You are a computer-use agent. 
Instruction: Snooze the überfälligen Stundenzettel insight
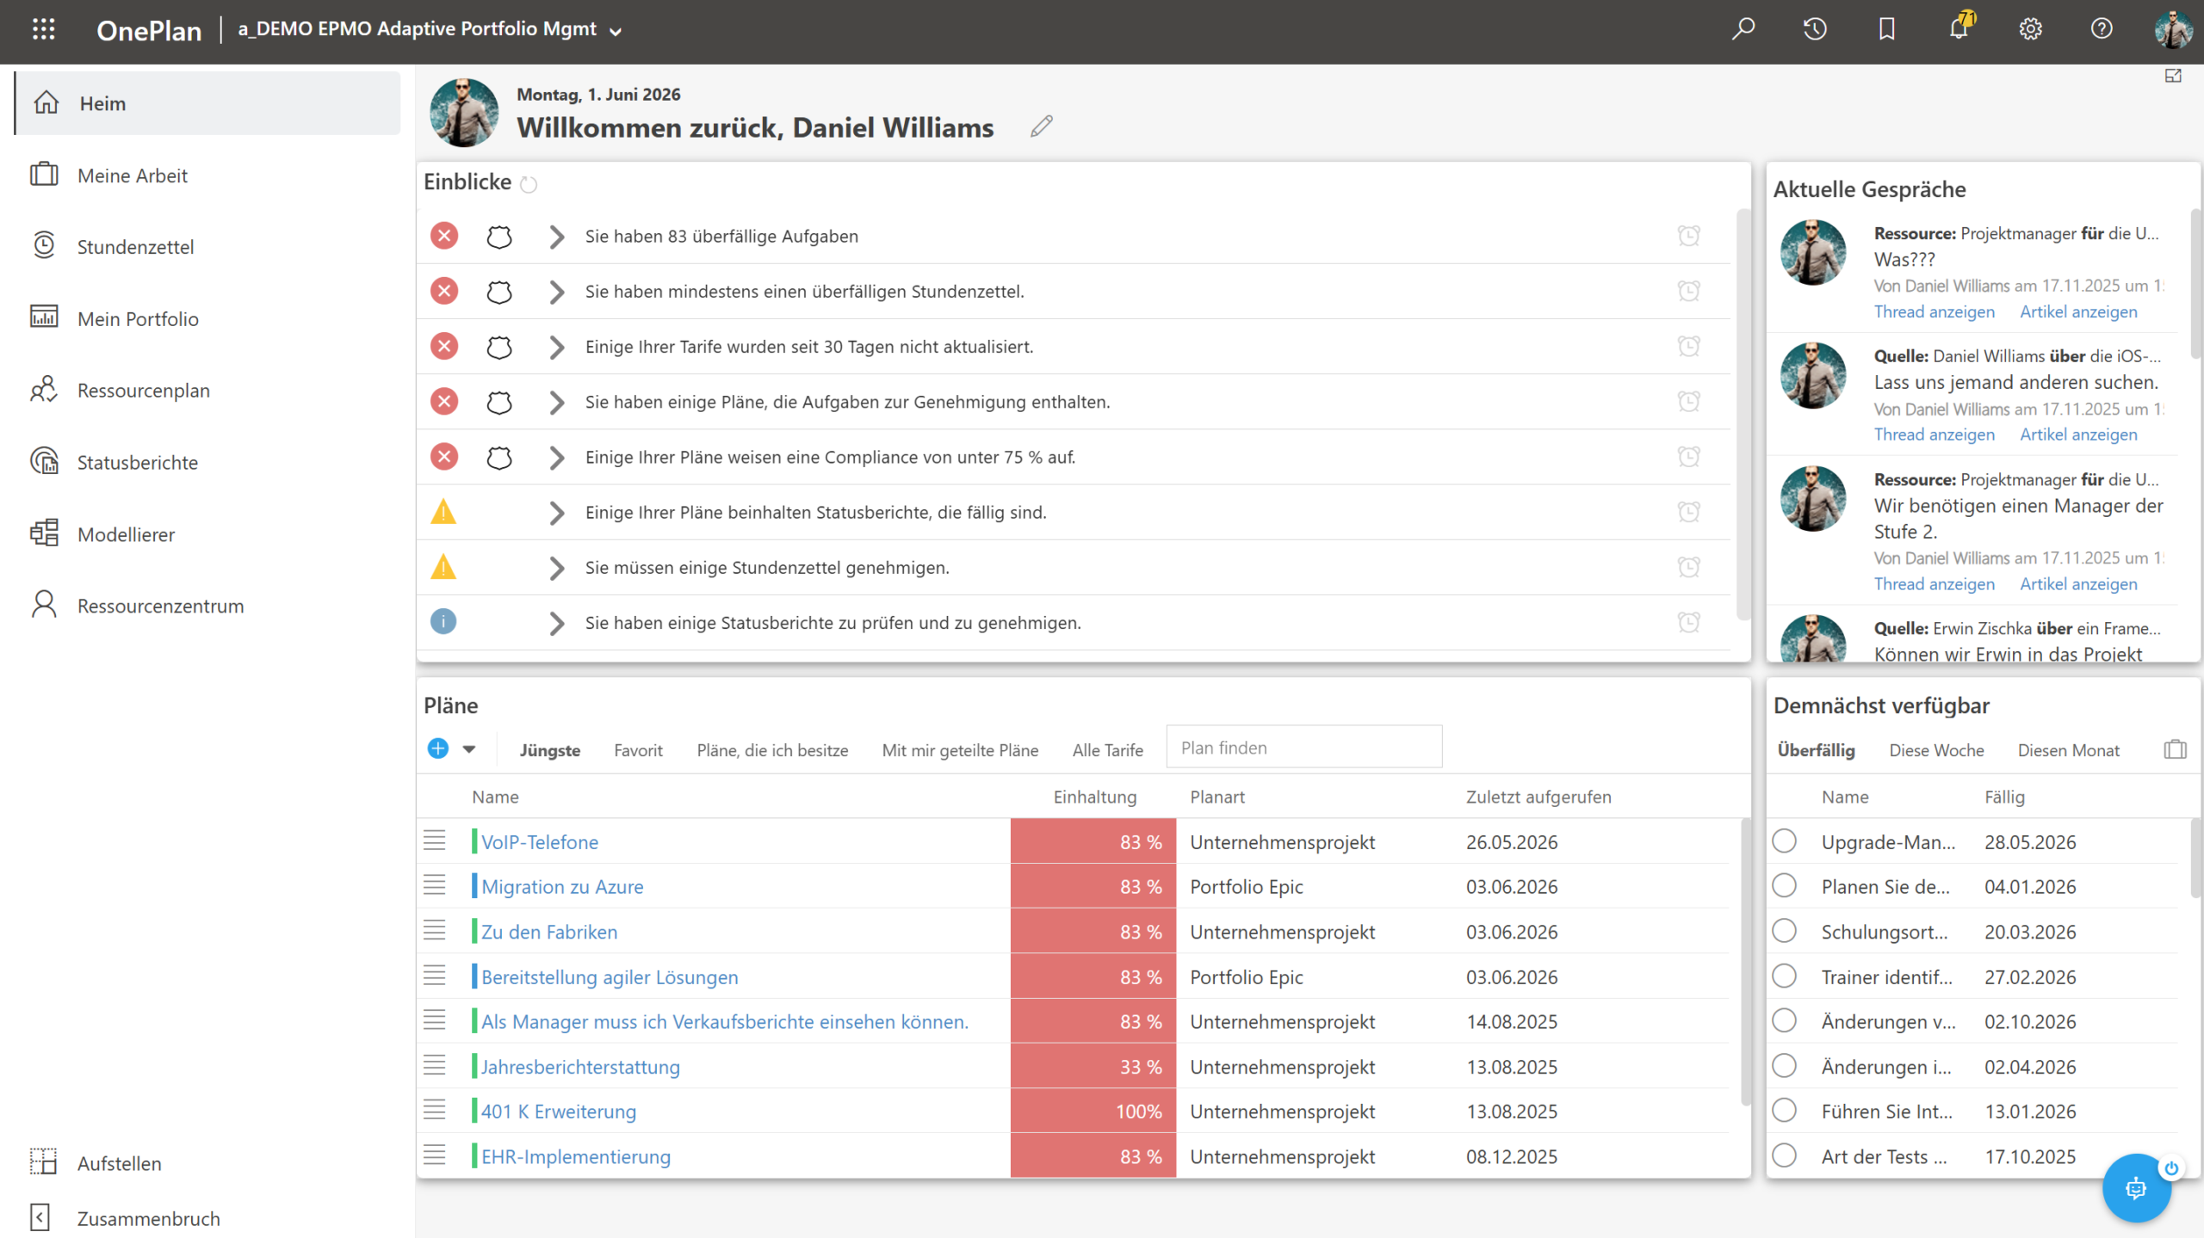(1689, 291)
